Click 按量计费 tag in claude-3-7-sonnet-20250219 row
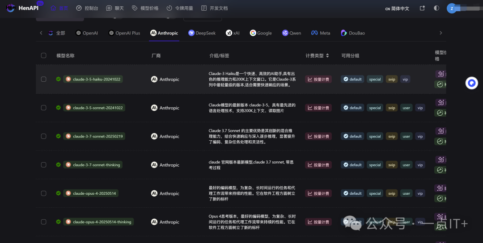 pos(318,136)
